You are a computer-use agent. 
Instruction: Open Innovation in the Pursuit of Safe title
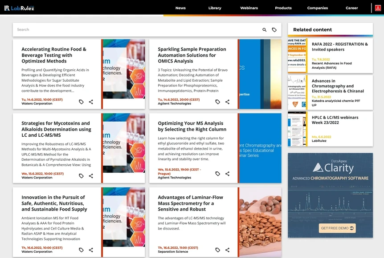point(54,203)
